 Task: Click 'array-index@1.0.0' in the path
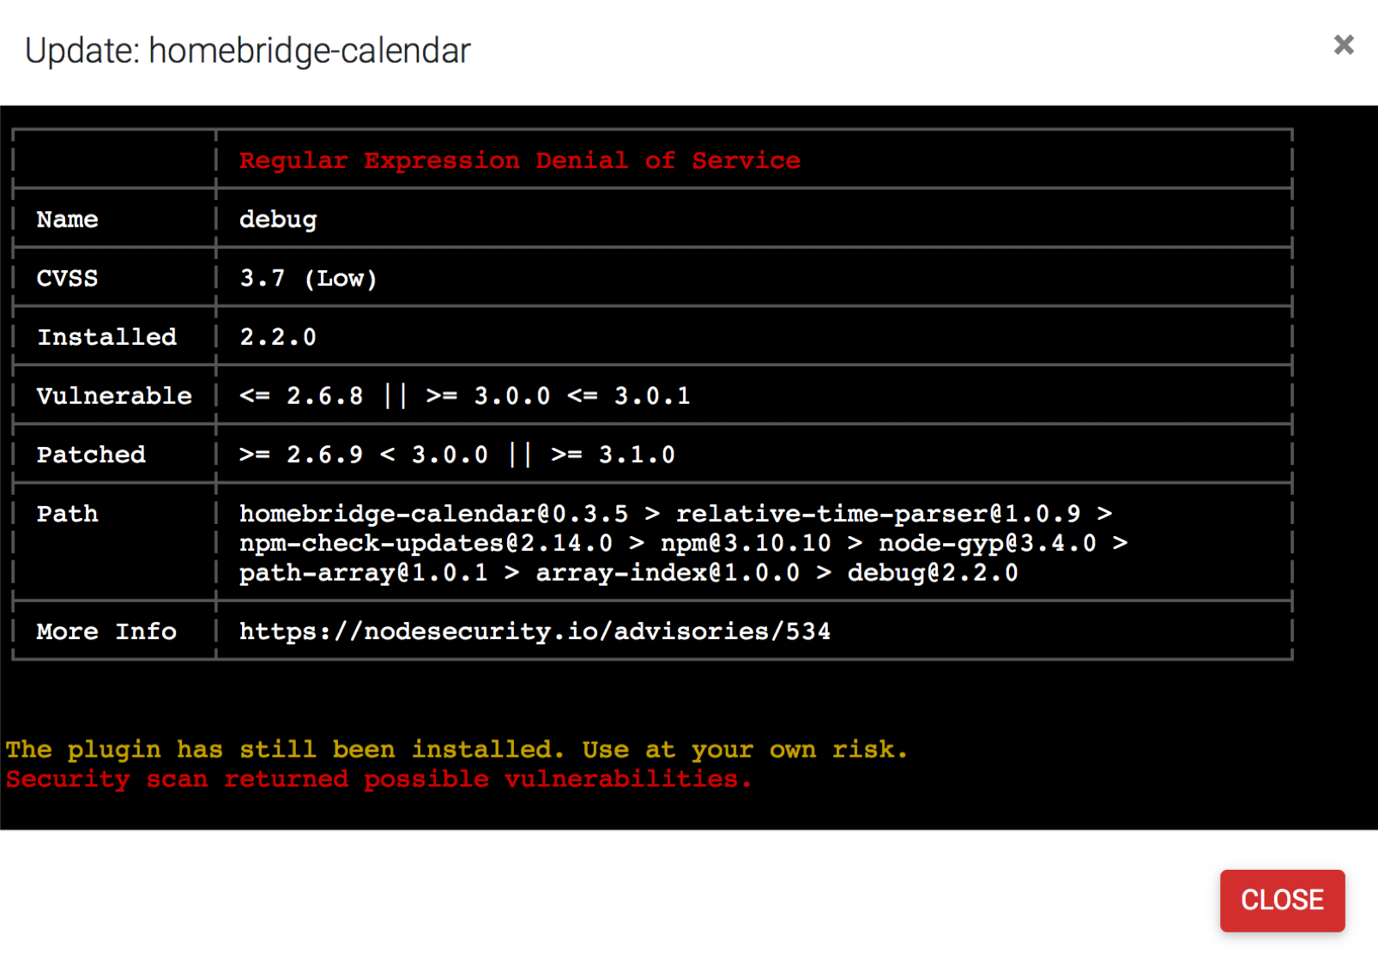(668, 573)
